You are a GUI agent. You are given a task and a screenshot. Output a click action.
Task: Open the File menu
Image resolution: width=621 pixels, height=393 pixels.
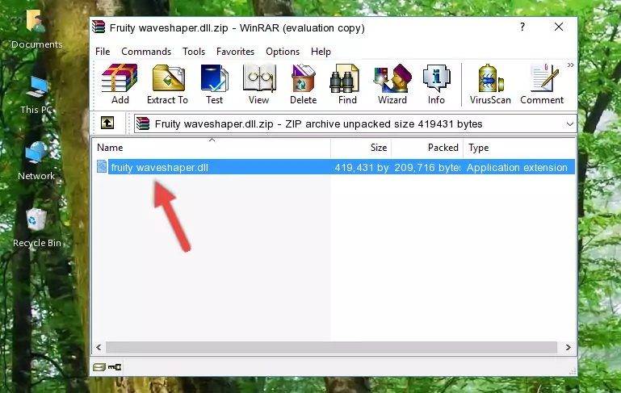103,52
